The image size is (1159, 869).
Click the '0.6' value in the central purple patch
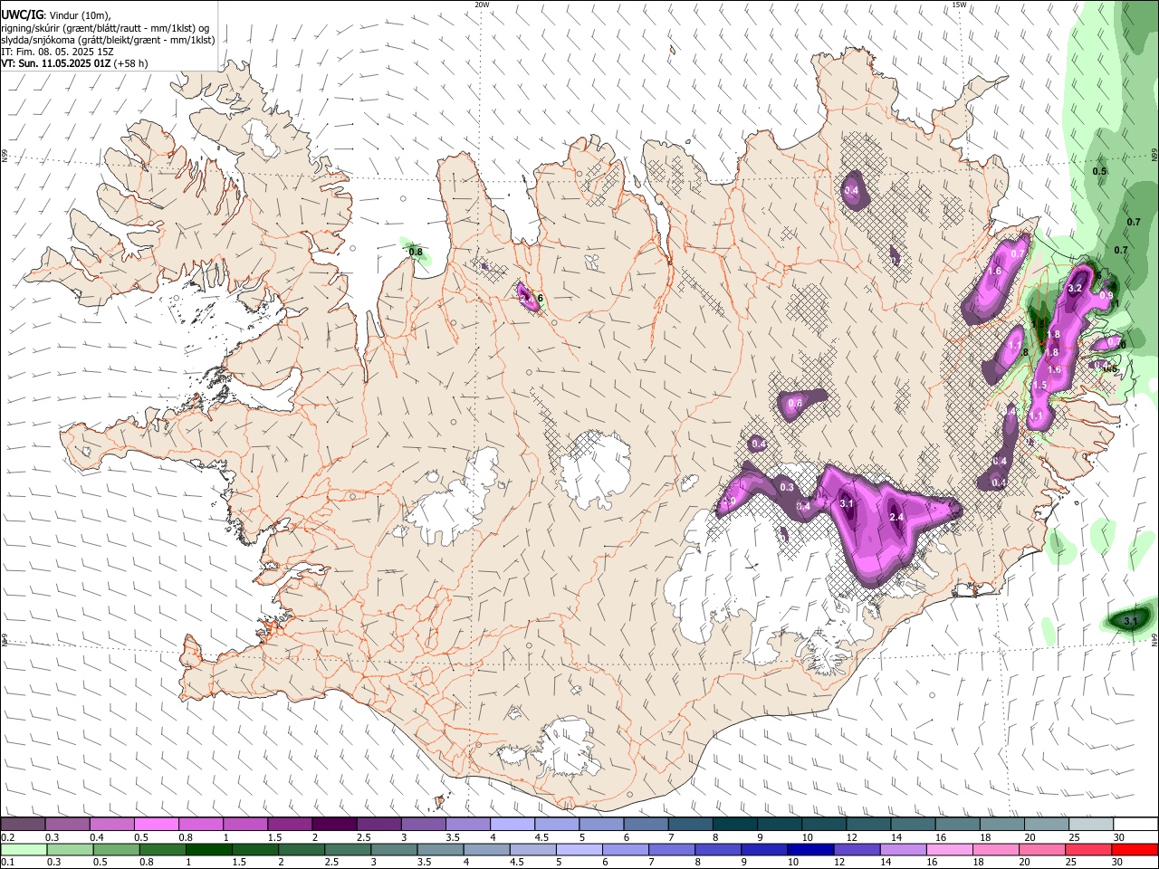[796, 403]
